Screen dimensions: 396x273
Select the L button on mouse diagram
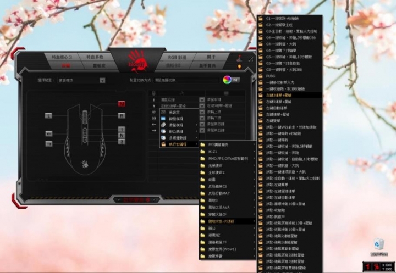pos(48,116)
